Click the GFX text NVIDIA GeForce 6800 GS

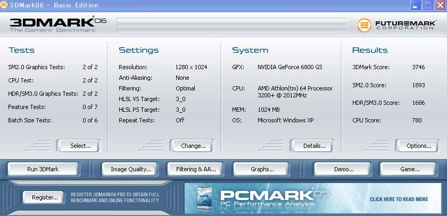[x=289, y=67]
